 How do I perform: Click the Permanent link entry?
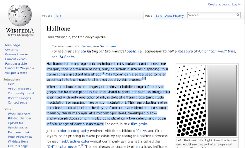pos(19,132)
